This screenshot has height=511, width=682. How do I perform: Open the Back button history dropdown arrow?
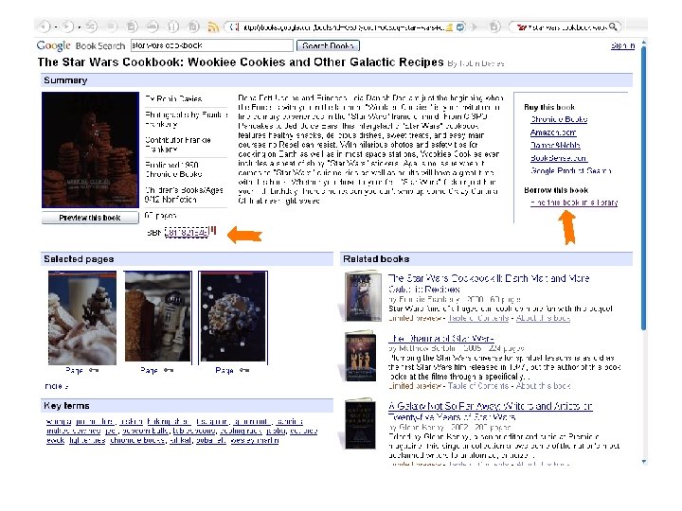56,27
